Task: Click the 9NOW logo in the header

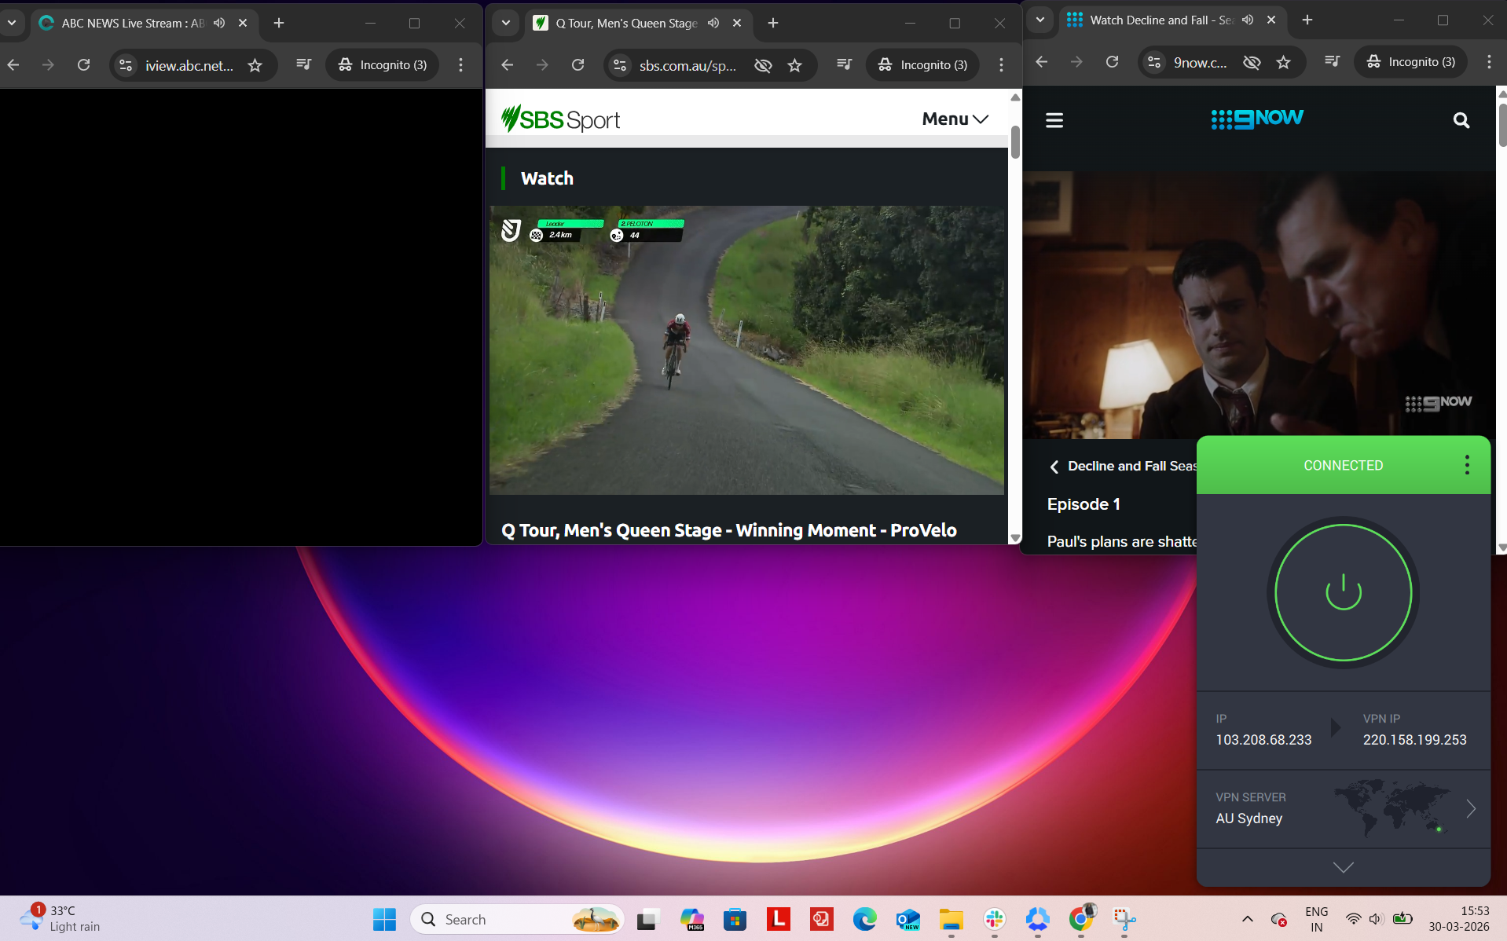Action: pos(1256,118)
